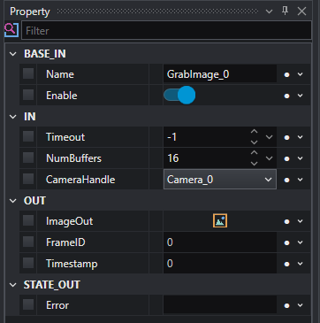This screenshot has width=320, height=323.
Task: Click the Name field GrabImage_0
Action: click(220, 74)
